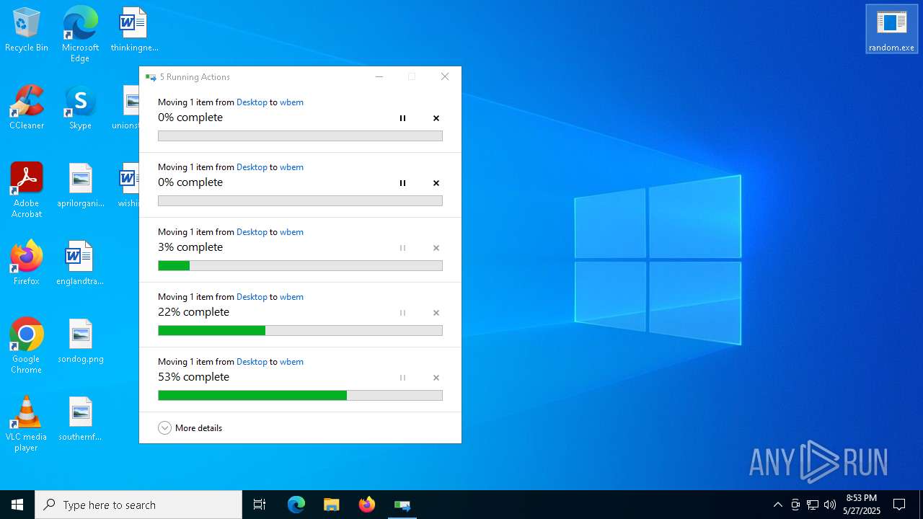923x519 pixels.
Task: Open File Explorer from the taskbar
Action: [331, 505]
